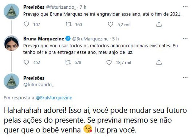192x139 pixels.
Task: Reply to the Previsões prediction tweet
Action: click(27, 24)
